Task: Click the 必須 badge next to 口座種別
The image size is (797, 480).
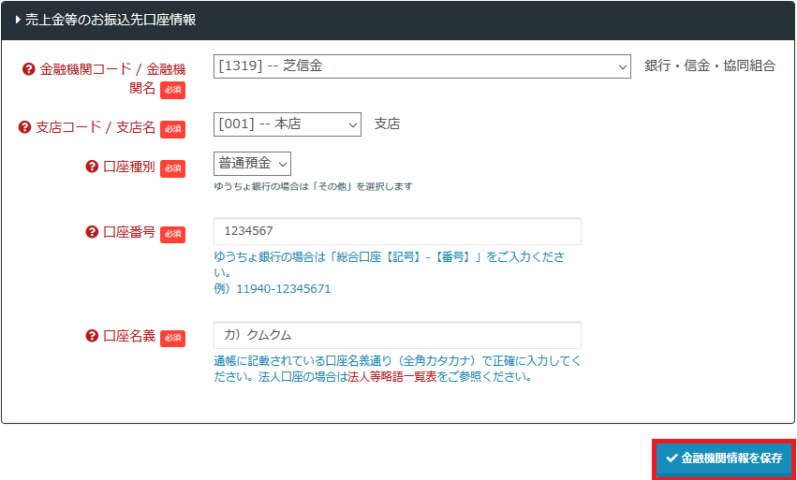Action: [172, 167]
